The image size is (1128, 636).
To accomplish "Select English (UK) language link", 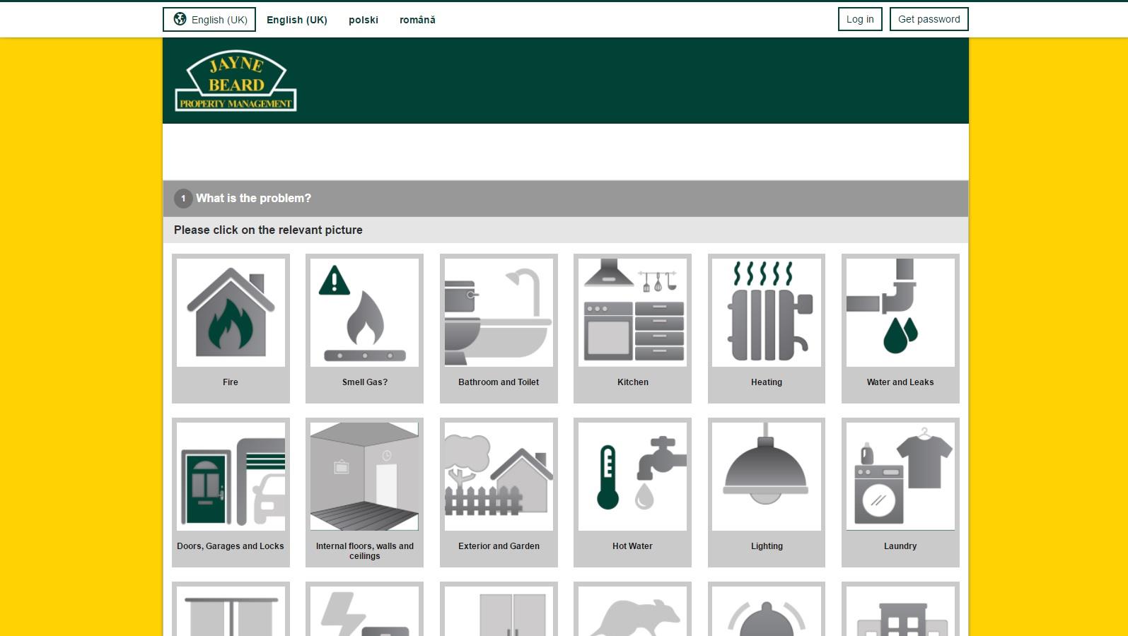I will pos(297,20).
